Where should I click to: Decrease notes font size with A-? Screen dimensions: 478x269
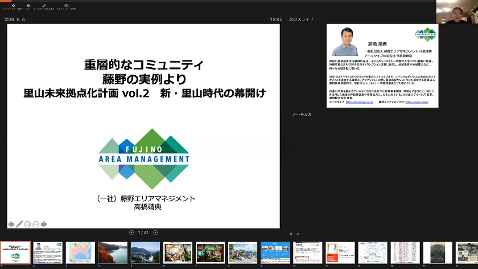[x=298, y=234]
